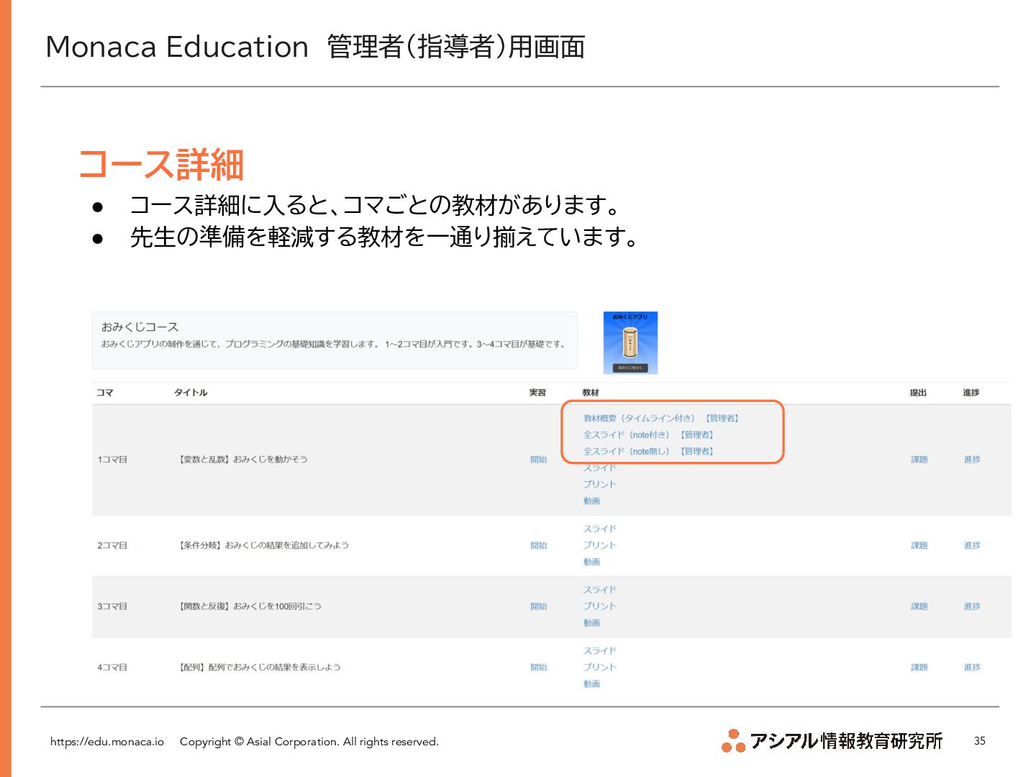Click the 2コマ目 row label
The image size is (1036, 777).
tap(112, 545)
